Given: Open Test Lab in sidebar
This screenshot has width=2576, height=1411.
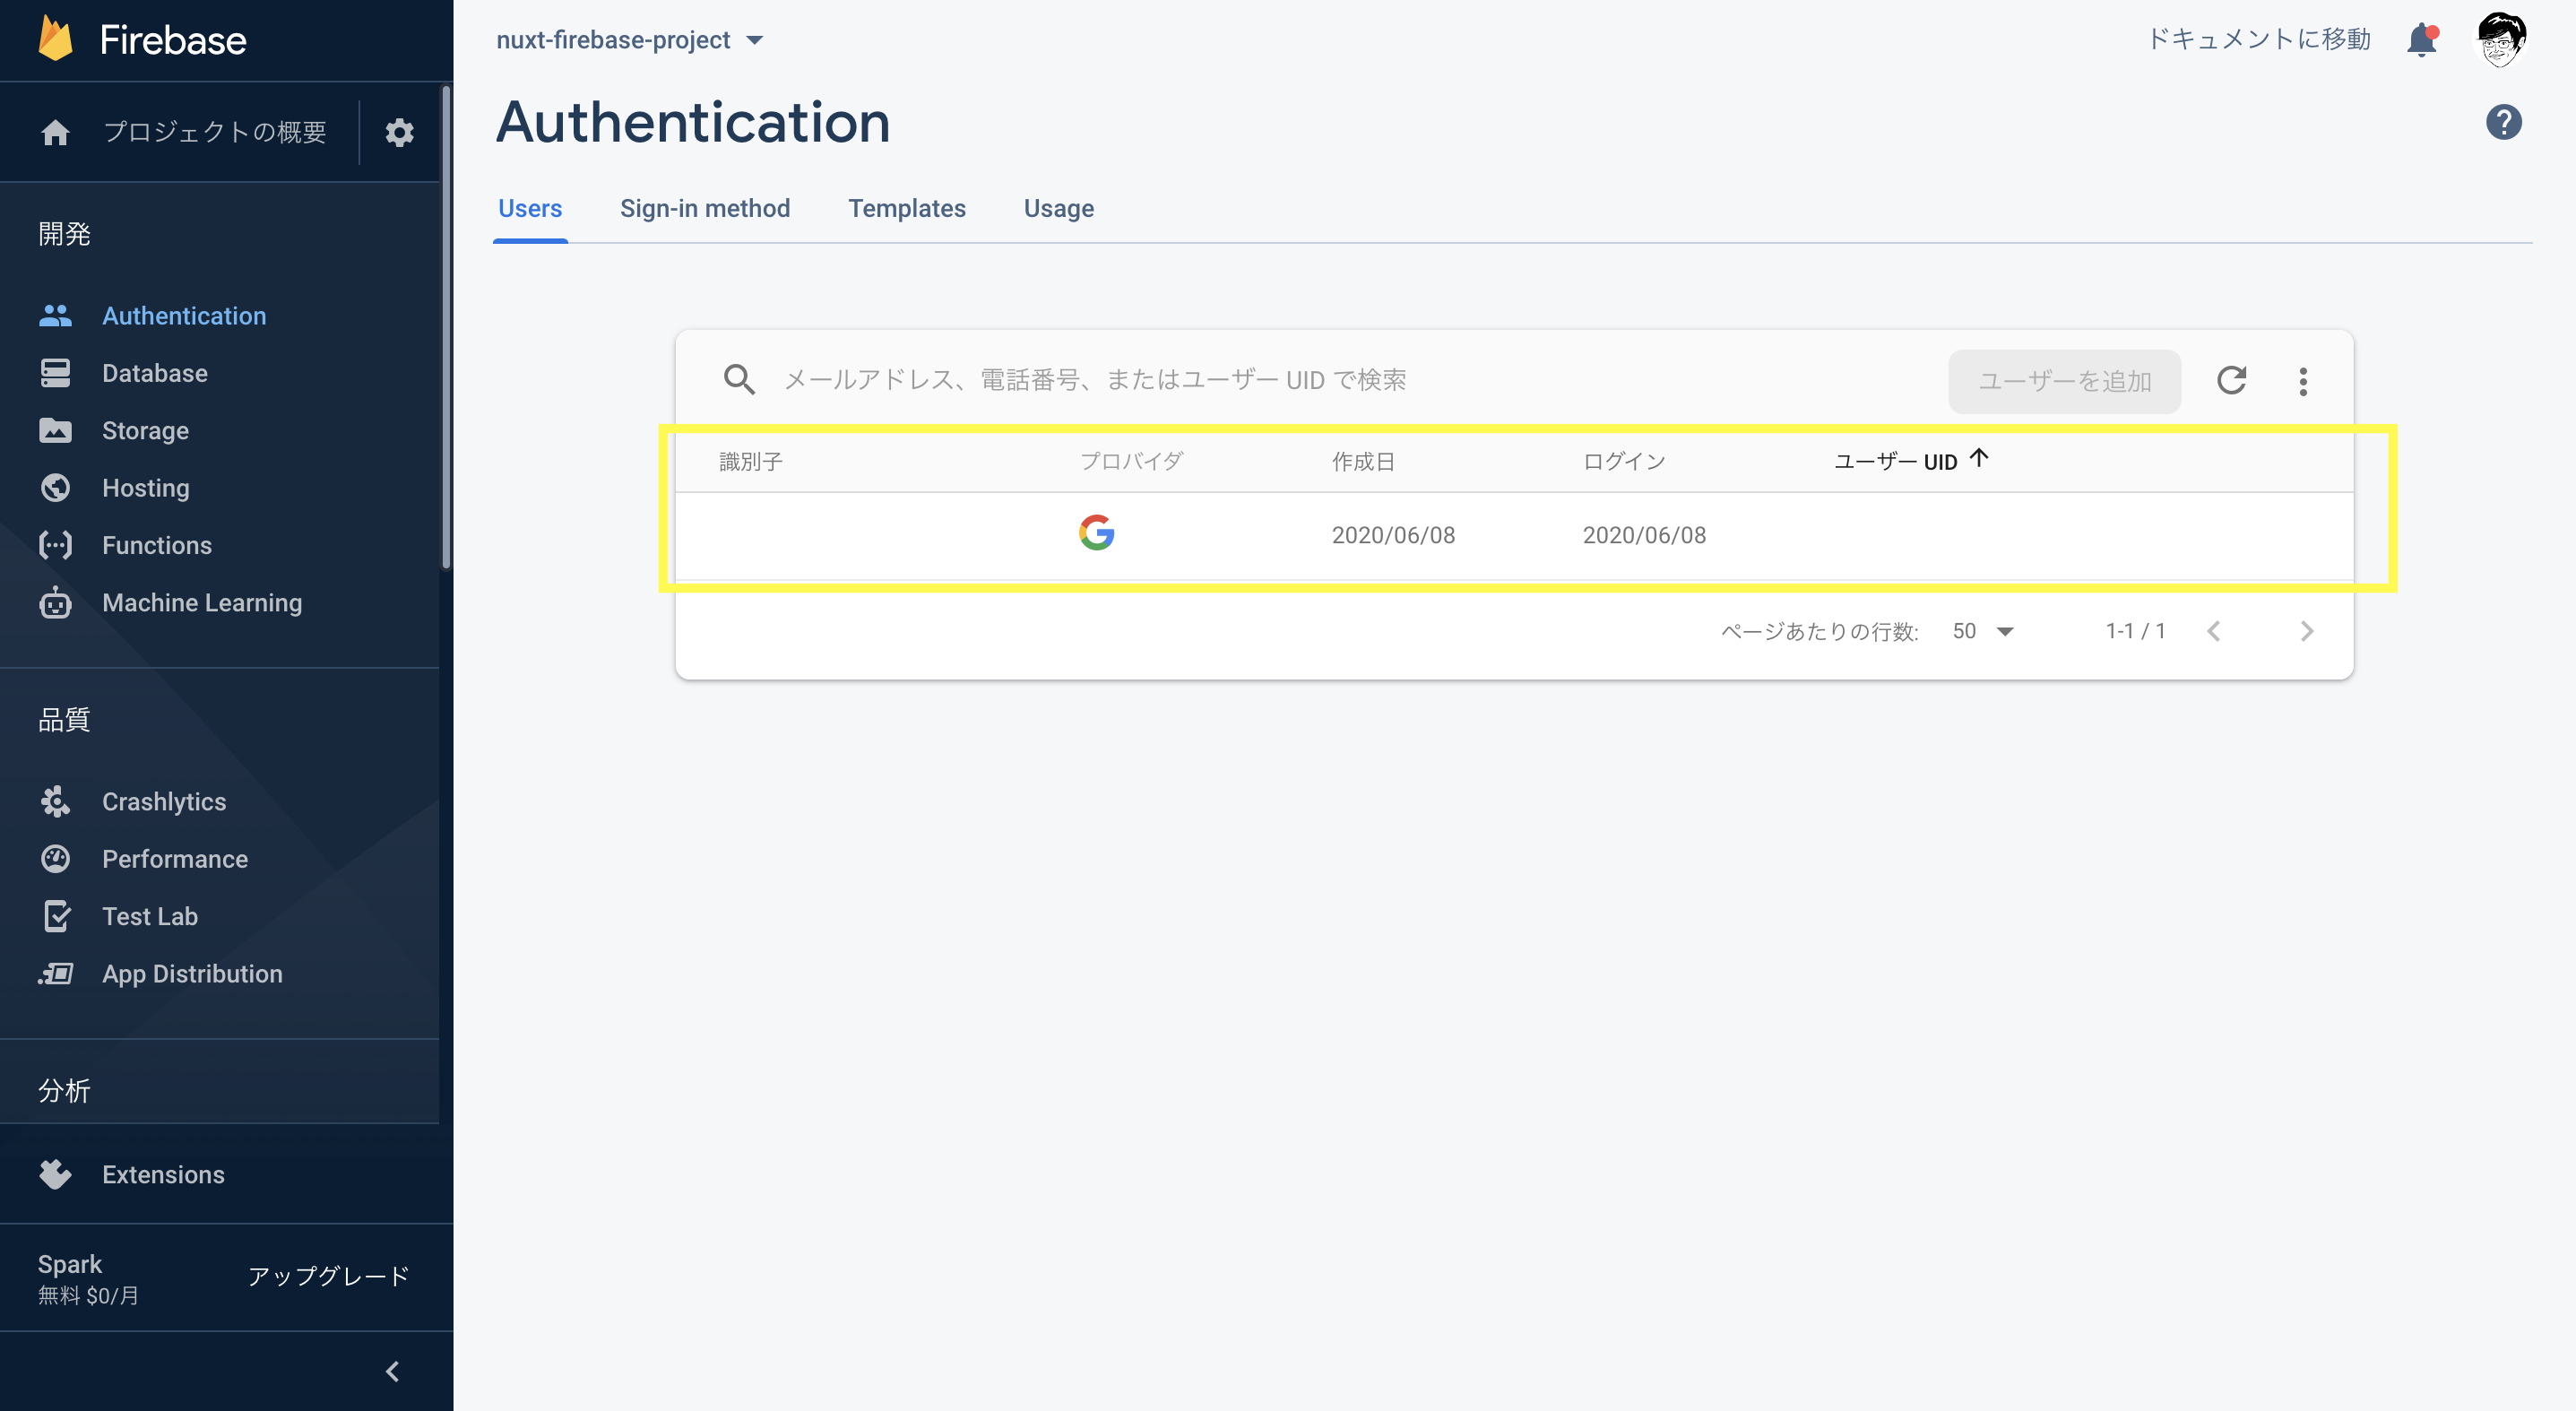Looking at the screenshot, I should pyautogui.click(x=150, y=916).
